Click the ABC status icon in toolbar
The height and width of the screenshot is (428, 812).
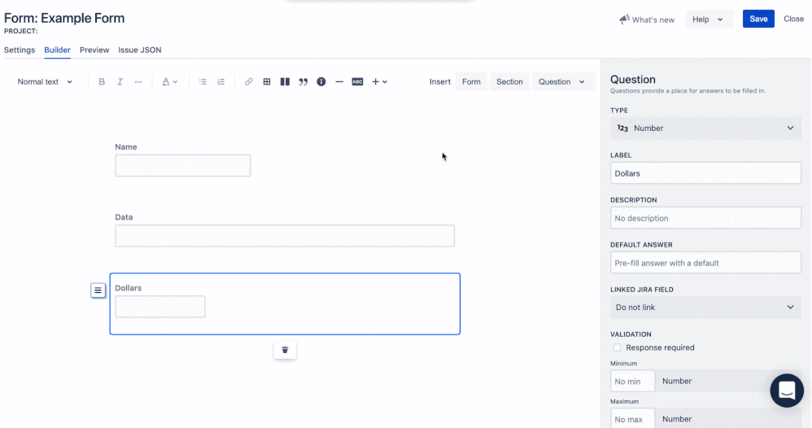(357, 82)
